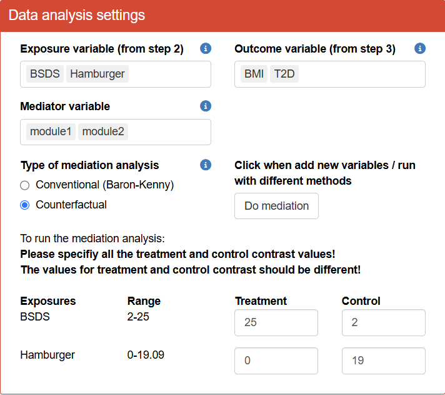The width and height of the screenshot is (445, 395).
Task: Select the BMI outcome tag
Action: 254,74
